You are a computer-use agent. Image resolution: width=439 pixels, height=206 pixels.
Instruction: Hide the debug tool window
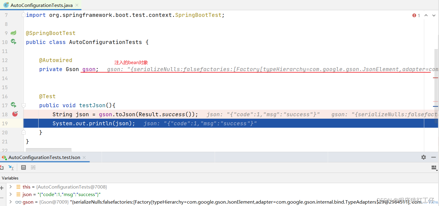(x=433, y=157)
